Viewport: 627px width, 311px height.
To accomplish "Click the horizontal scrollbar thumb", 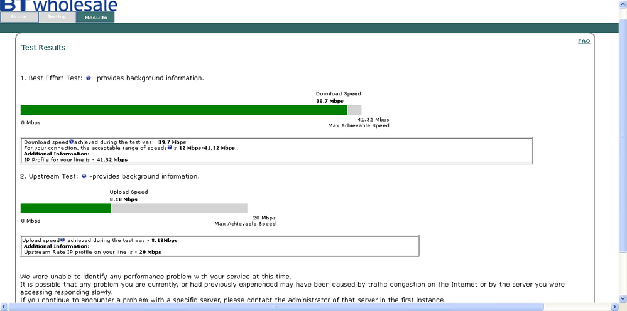I will point(276,307).
